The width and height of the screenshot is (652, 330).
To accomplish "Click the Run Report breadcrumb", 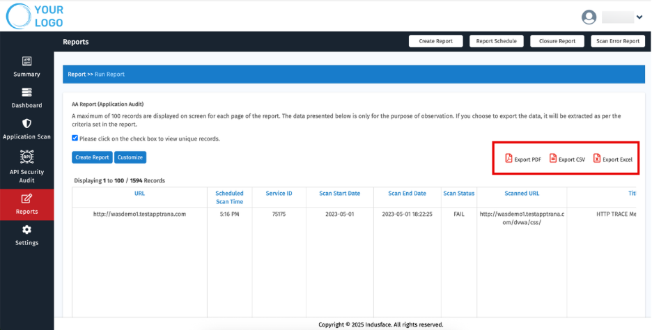I will (x=110, y=74).
